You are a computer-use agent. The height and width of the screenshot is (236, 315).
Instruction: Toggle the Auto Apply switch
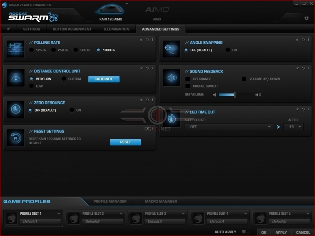pos(246,232)
